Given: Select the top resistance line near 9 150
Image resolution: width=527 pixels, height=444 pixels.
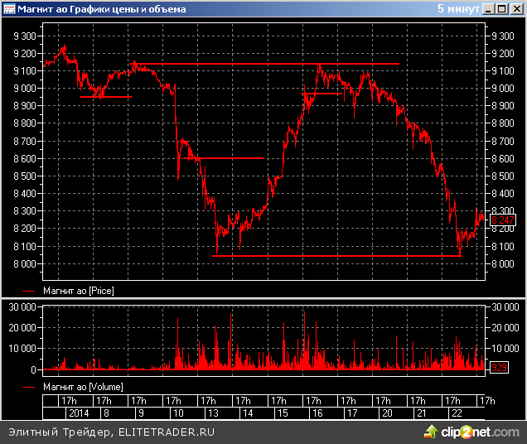Looking at the screenshot, I should (x=265, y=63).
